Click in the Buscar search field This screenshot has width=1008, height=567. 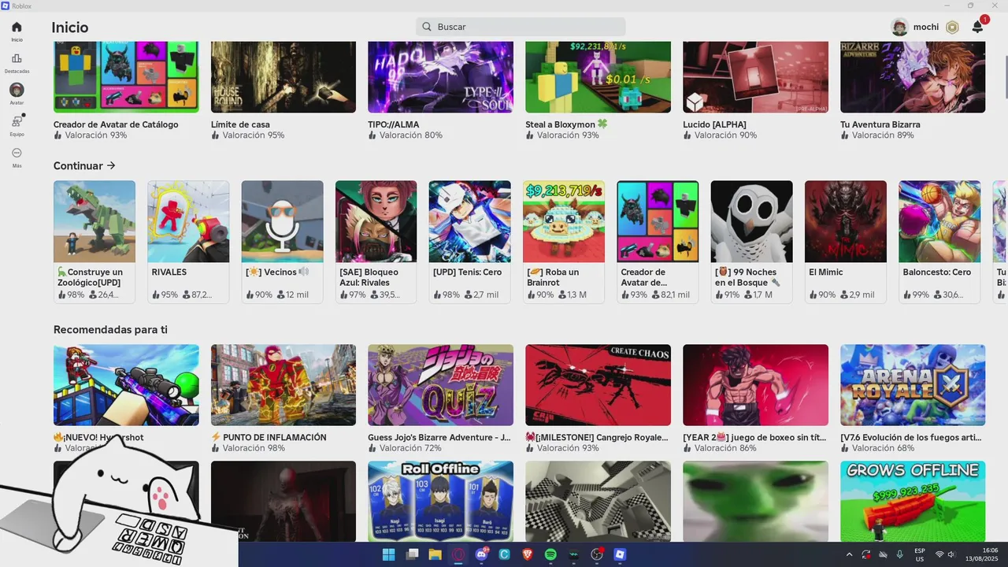click(x=521, y=27)
